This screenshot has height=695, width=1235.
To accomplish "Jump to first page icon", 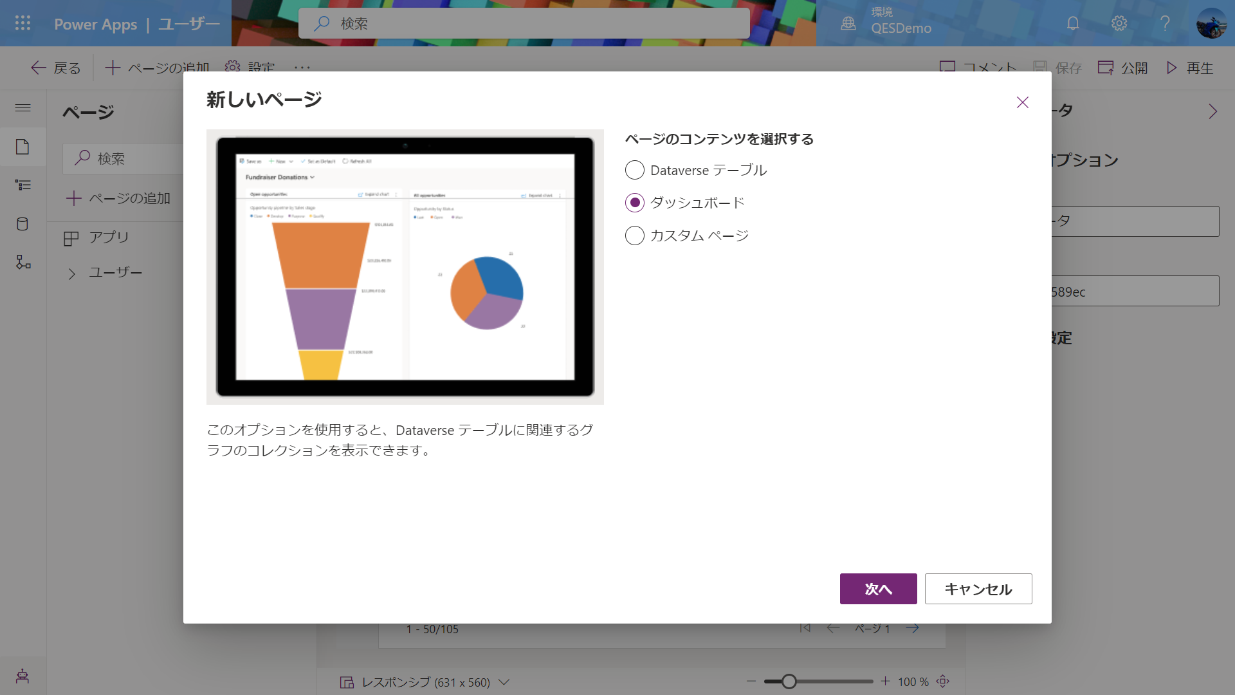I will point(805,628).
